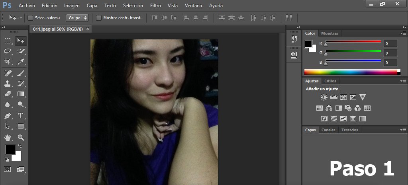The width and height of the screenshot is (408, 185).
Task: Open the Filtro menu
Action: pyautogui.click(x=156, y=6)
